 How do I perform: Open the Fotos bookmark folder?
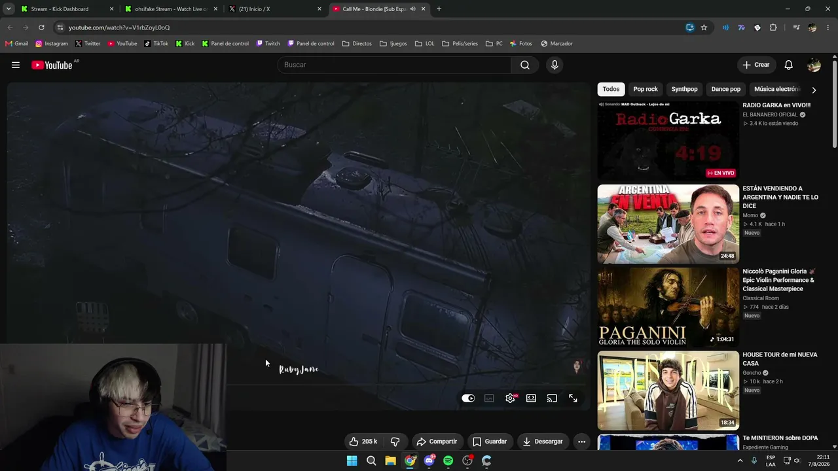[520, 44]
